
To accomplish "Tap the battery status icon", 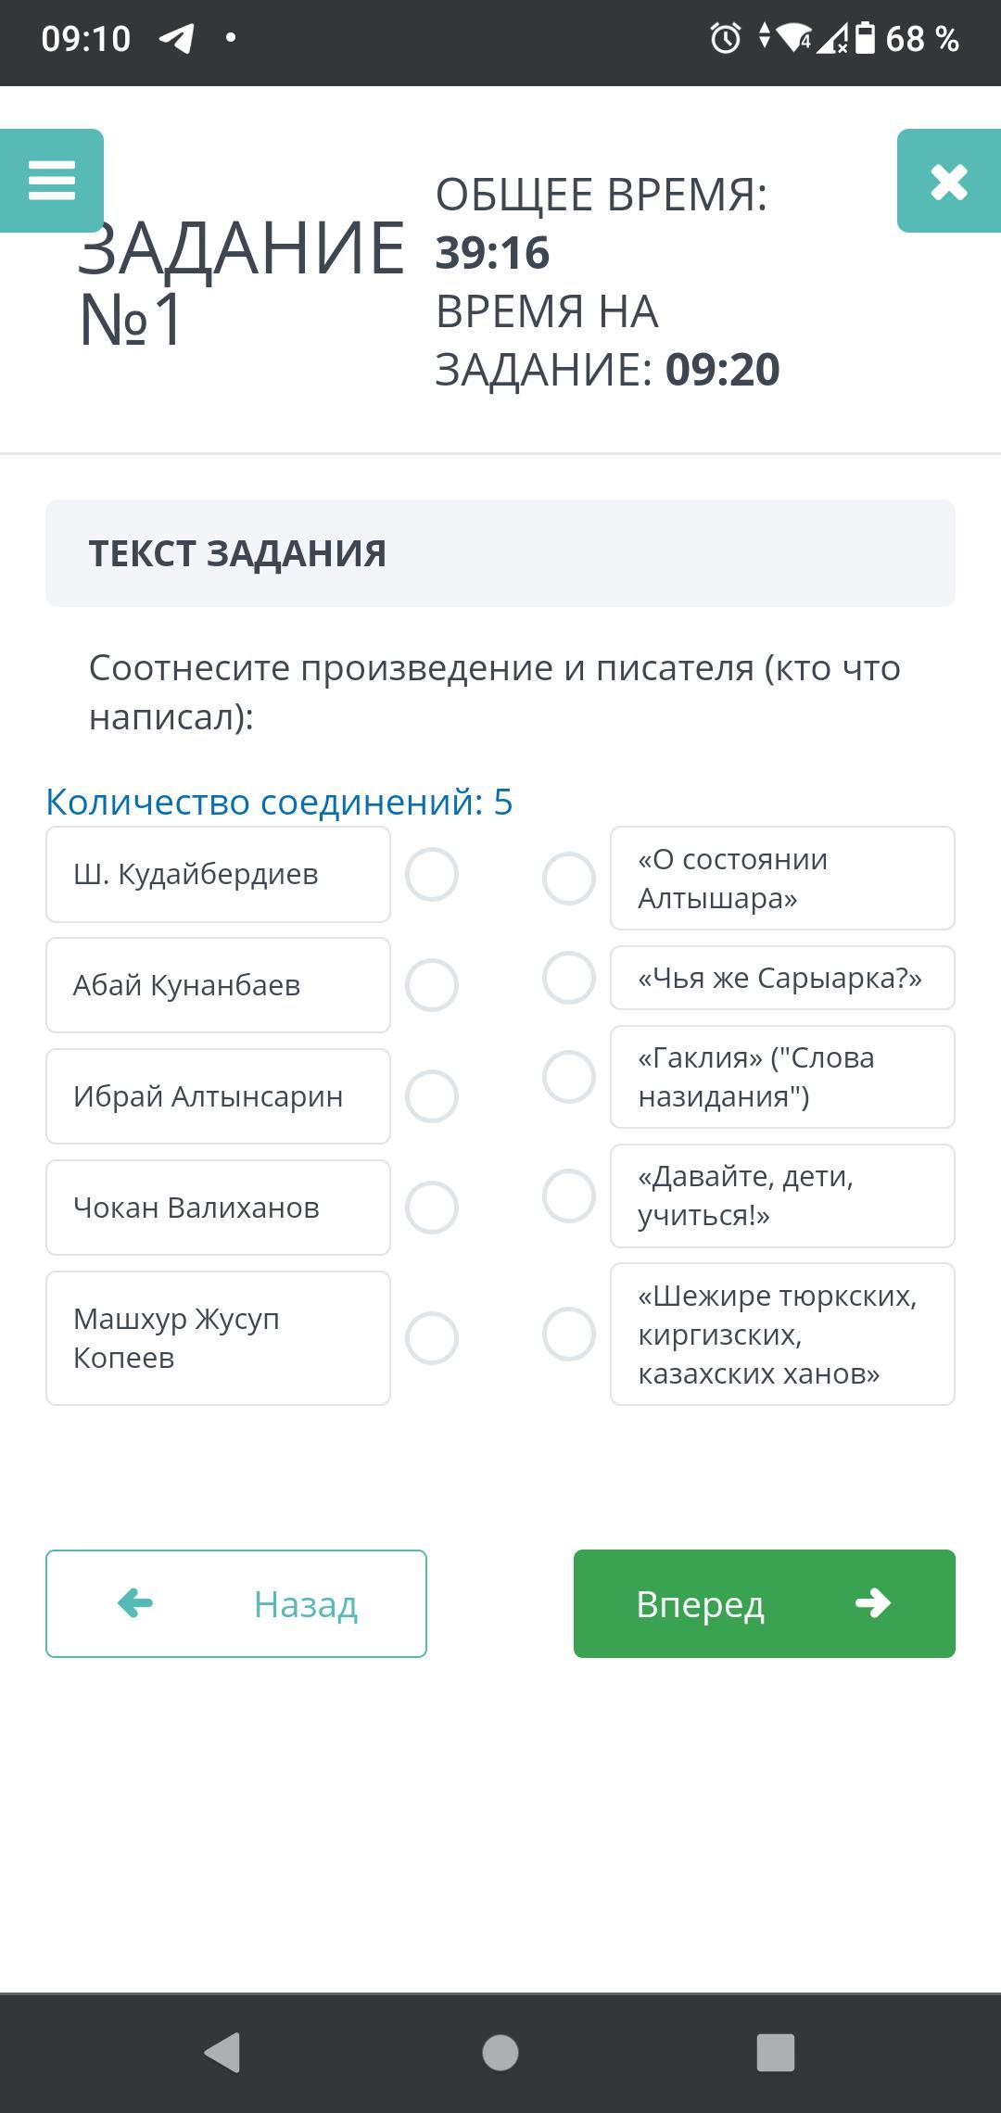I will 864,38.
